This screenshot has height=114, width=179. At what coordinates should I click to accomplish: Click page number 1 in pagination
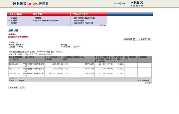click(x=13, y=78)
